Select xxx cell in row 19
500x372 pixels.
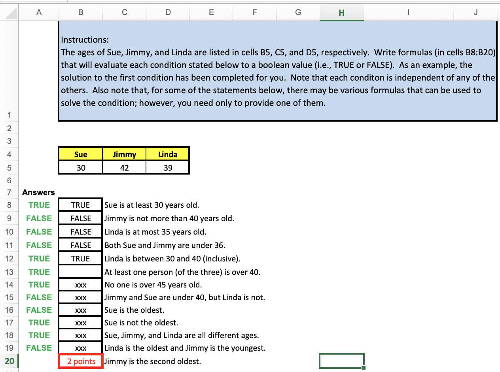click(81, 348)
